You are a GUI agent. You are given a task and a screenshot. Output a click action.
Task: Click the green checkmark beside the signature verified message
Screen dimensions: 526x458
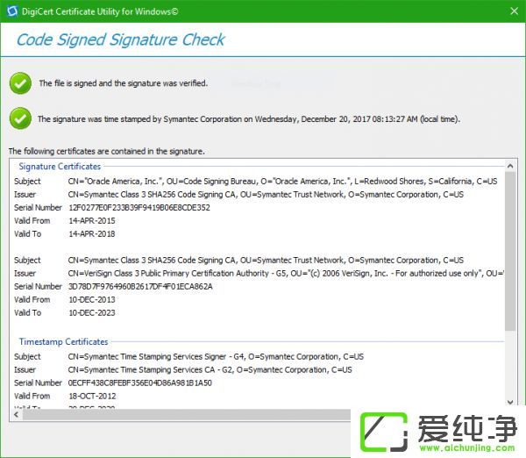point(19,83)
